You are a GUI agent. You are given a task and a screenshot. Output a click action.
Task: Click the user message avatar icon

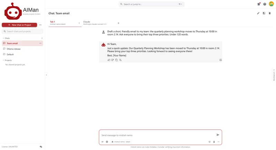(103, 32)
